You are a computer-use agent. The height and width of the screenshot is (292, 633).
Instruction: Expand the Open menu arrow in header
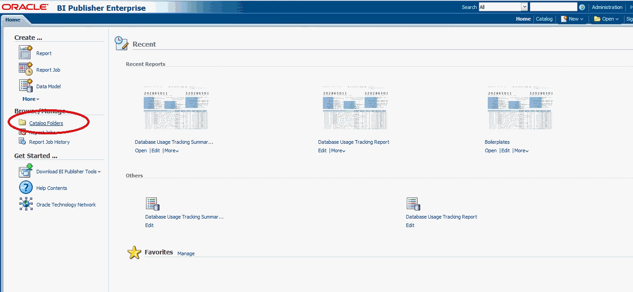tap(617, 19)
